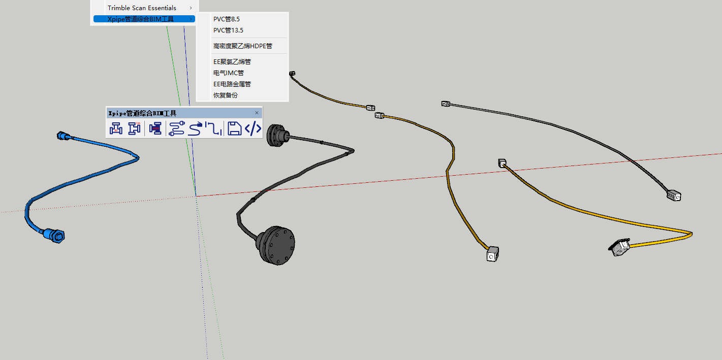Screen dimensions: 722x360
Task: Click the large black flange pipe end
Action: (x=276, y=245)
